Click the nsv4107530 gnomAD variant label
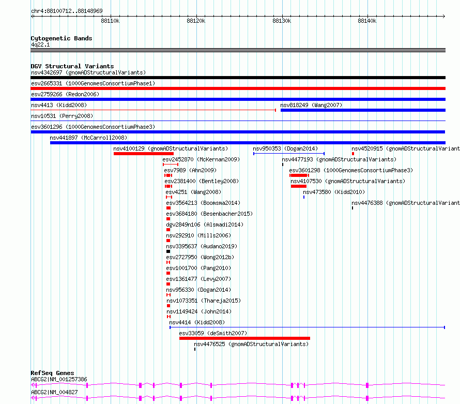 348,181
